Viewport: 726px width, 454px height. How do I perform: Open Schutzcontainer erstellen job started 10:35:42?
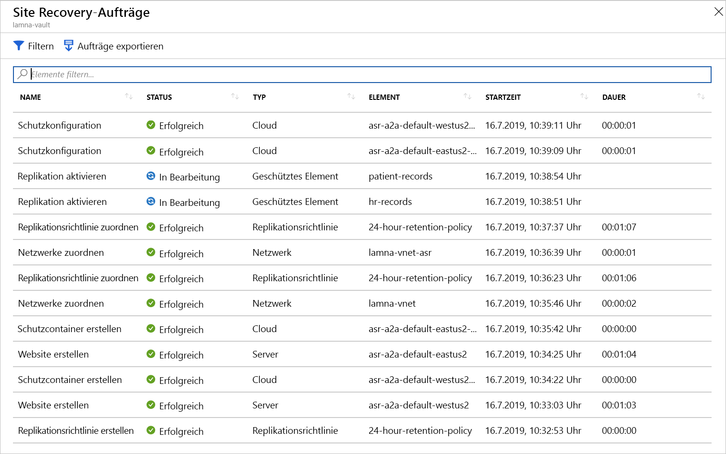(x=70, y=329)
